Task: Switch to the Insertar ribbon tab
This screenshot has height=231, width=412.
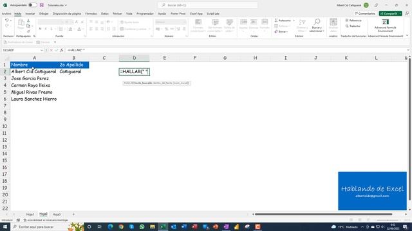Action: pyautogui.click(x=30, y=13)
